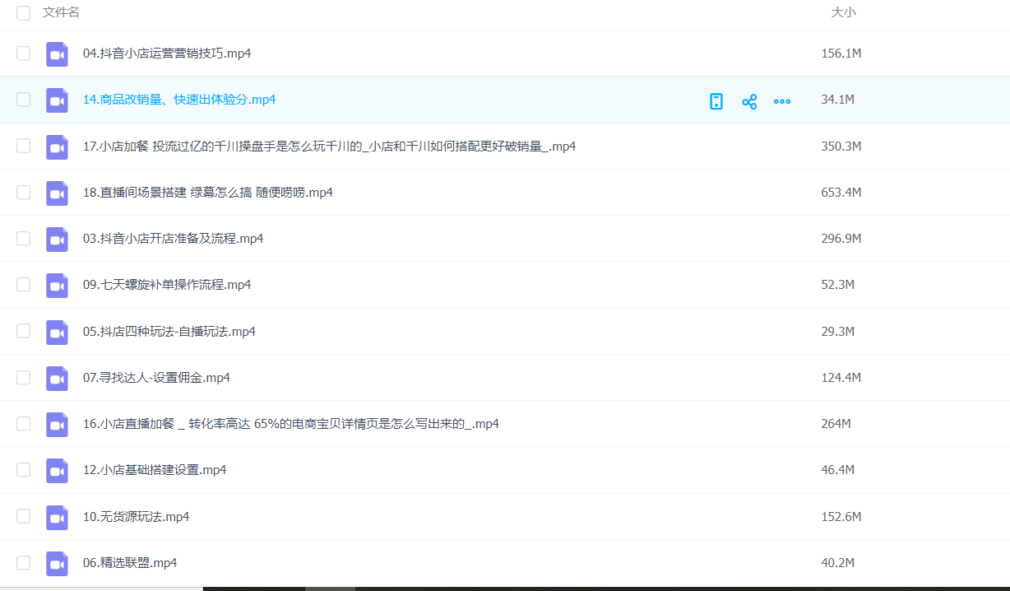Image resolution: width=1010 pixels, height=591 pixels.
Task: Check the box for 05.抖店四种玩法-自播玩法.mp4
Action: (23, 332)
